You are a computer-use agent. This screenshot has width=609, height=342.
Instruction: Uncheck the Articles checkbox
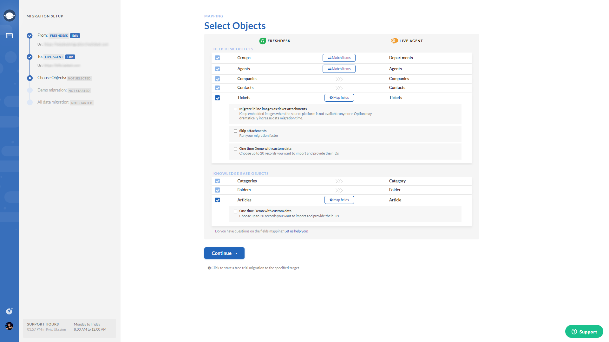point(217,200)
